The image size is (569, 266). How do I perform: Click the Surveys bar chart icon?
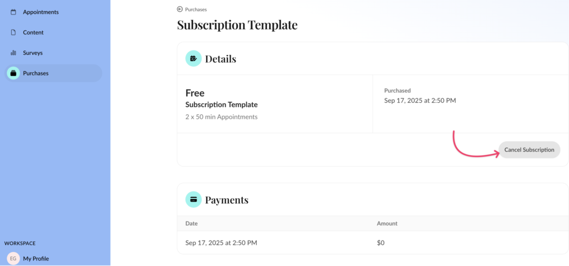click(13, 53)
